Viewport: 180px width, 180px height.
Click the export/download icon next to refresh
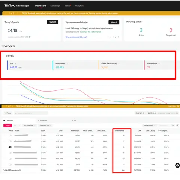tap(177, 126)
